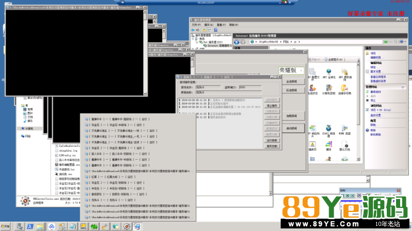Click 重新启动 link under 管理网站
Viewport: 412px width, 231px height.
tap(375, 92)
